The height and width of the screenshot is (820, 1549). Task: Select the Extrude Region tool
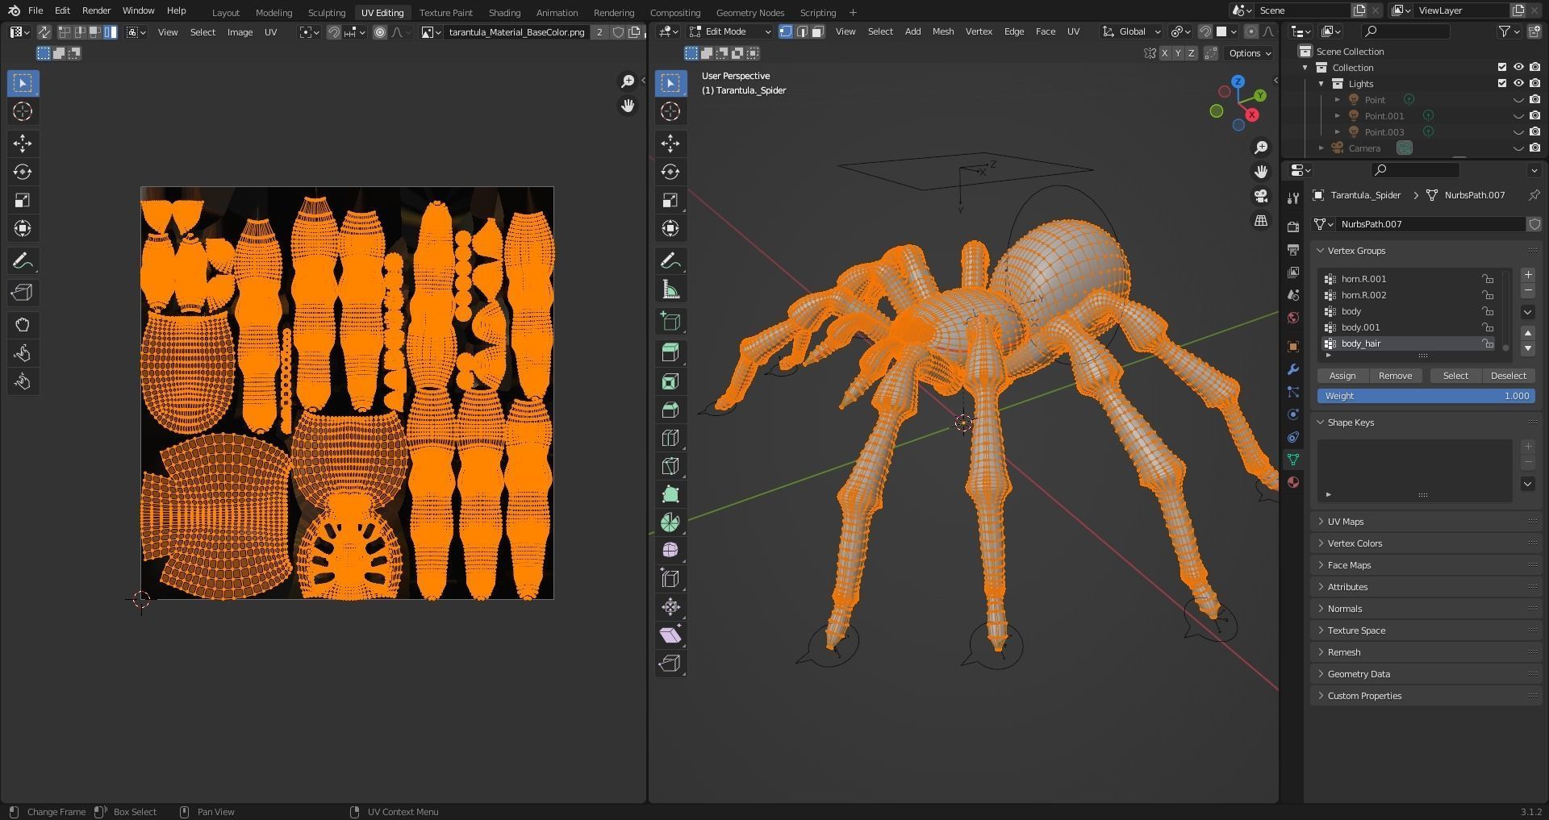[670, 352]
